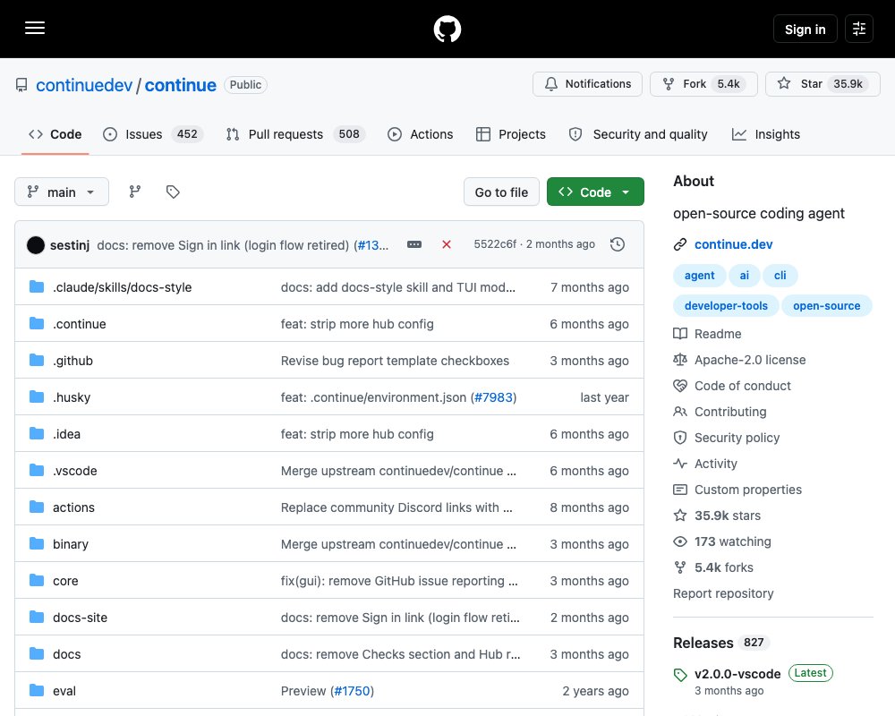
Task: Switch to the Code tab
Action: point(55,134)
